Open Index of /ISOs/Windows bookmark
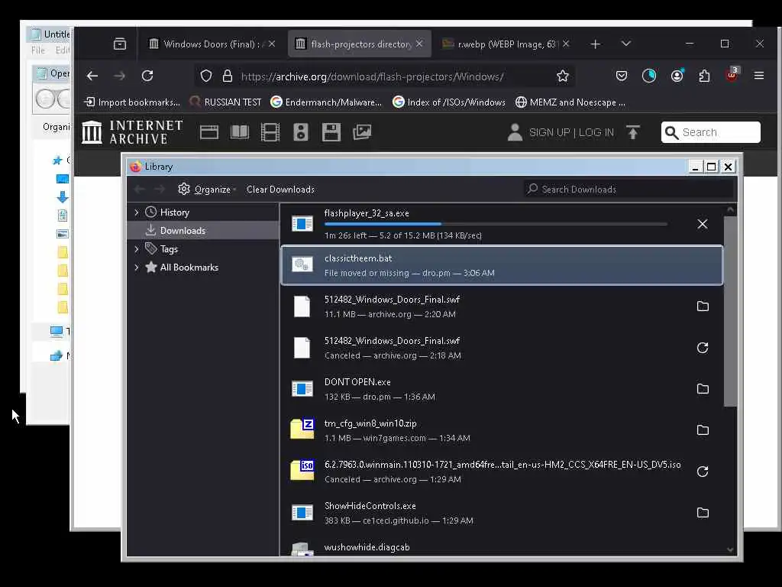The image size is (782, 587). [x=449, y=102]
